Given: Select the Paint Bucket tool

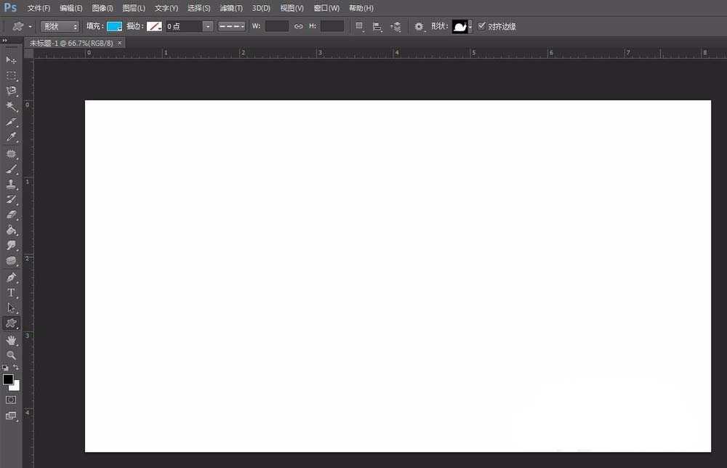Looking at the screenshot, I should (x=11, y=230).
